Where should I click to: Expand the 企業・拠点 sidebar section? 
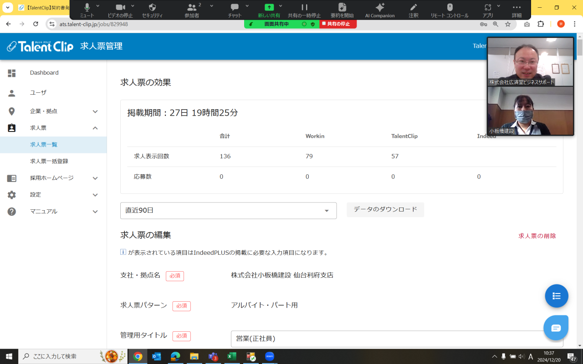pos(53,111)
